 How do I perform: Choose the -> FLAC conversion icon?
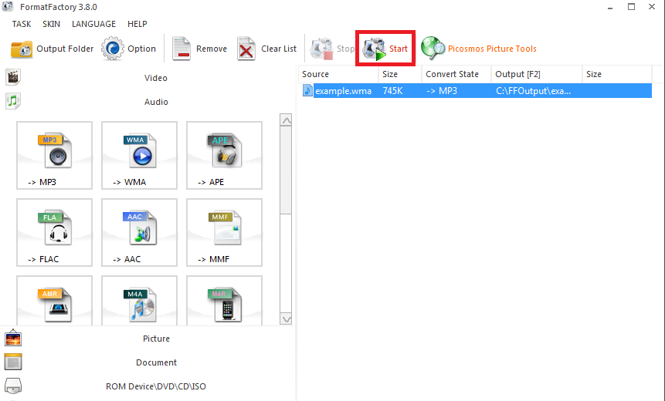(x=54, y=232)
